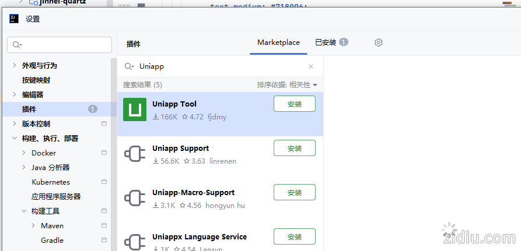521x251 pixels.
Task: Click the settings tree vertical scrollbar
Action: (x=114, y=154)
